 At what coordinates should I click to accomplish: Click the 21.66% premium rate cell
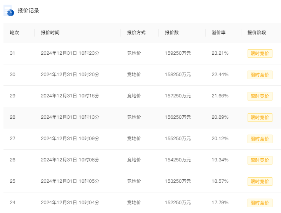coord(220,96)
